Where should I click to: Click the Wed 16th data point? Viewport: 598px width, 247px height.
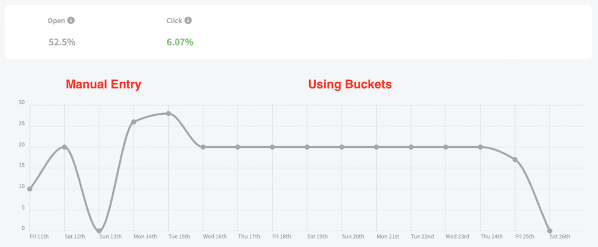coord(203,147)
